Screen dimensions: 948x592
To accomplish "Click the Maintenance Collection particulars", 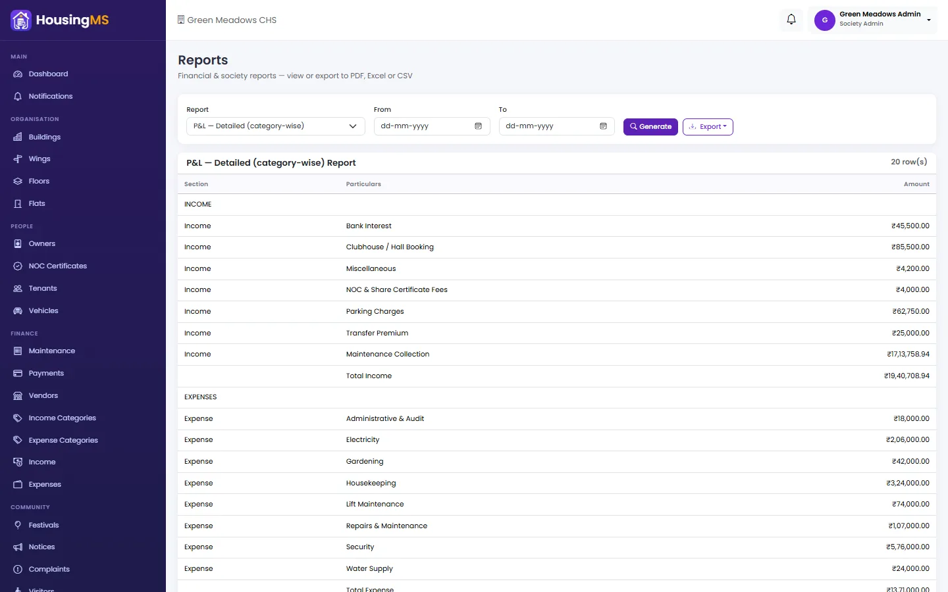I will 388,355.
